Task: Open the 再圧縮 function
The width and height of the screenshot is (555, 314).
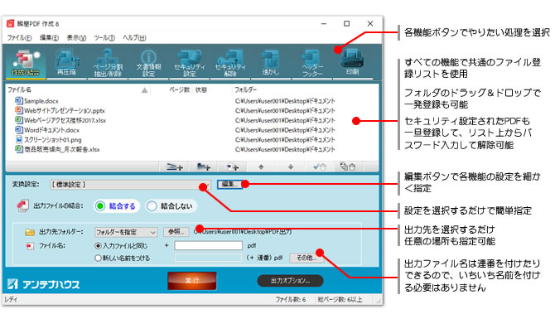Action: [66, 63]
